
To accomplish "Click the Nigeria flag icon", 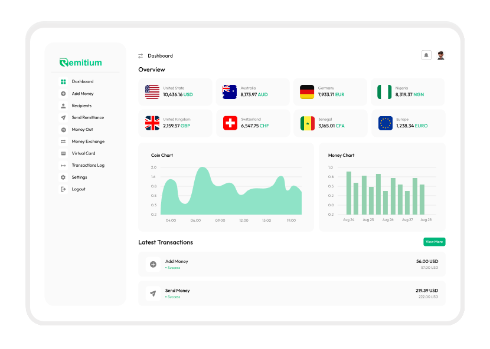I will click(385, 92).
